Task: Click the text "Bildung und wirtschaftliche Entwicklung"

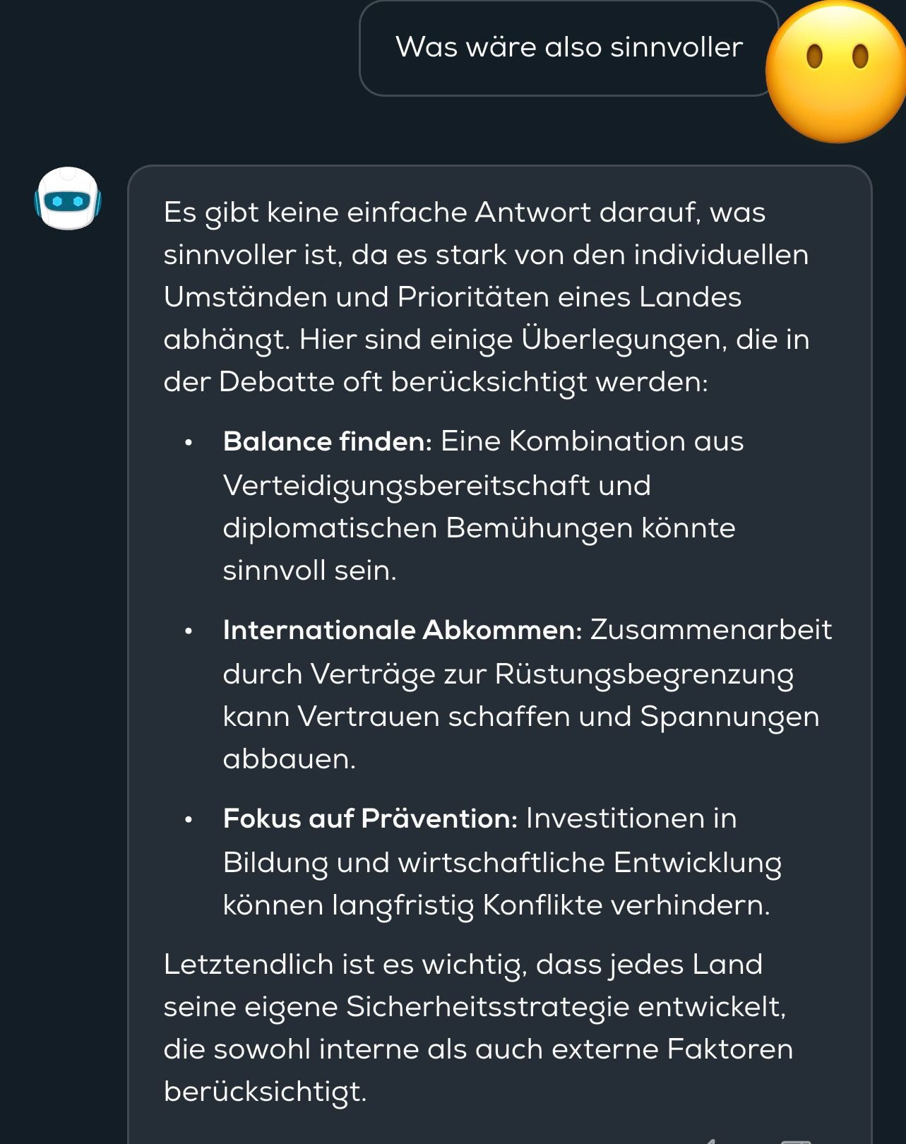Action: pos(502,863)
